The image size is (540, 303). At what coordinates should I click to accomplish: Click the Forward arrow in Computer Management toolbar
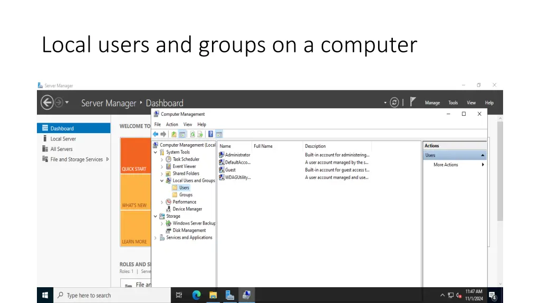(163, 134)
